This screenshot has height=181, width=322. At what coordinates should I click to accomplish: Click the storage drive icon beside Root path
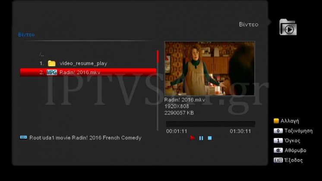click(x=23, y=137)
